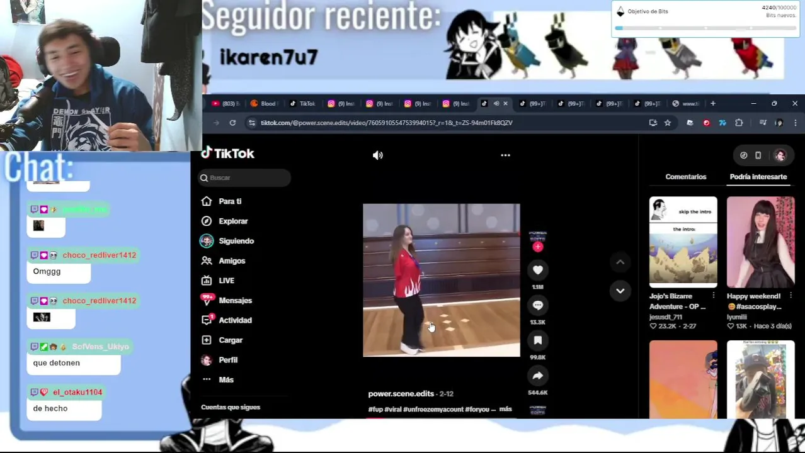Open the Para ti feed
The image size is (805, 453).
pyautogui.click(x=230, y=201)
